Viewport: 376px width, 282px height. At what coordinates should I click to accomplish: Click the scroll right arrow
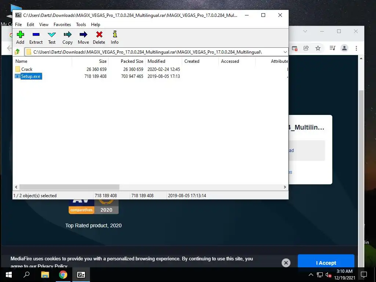[x=285, y=187]
